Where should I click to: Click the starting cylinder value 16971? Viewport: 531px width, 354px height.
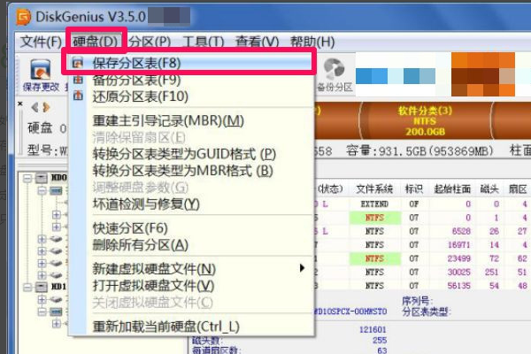click(x=459, y=245)
